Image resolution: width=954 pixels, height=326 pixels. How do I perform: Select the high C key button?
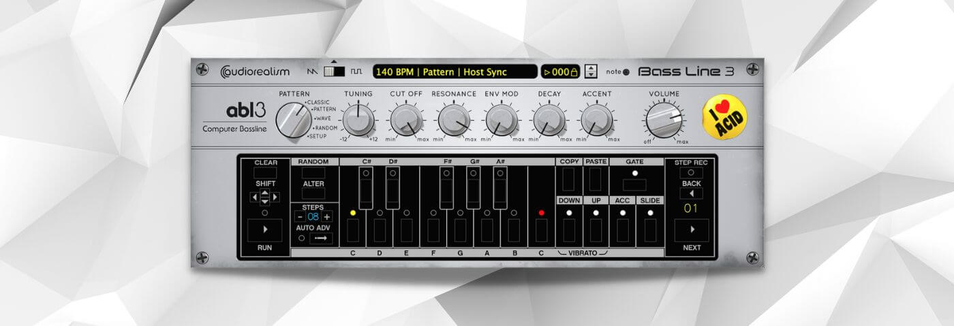coord(541,230)
